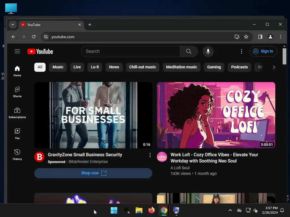This screenshot has width=290, height=217.
Task: Click the Chrome taskbar icon
Action: [x=164, y=210]
